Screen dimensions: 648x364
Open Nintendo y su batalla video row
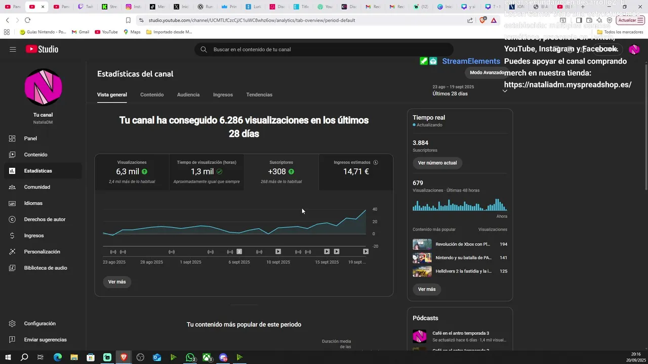pyautogui.click(x=460, y=258)
